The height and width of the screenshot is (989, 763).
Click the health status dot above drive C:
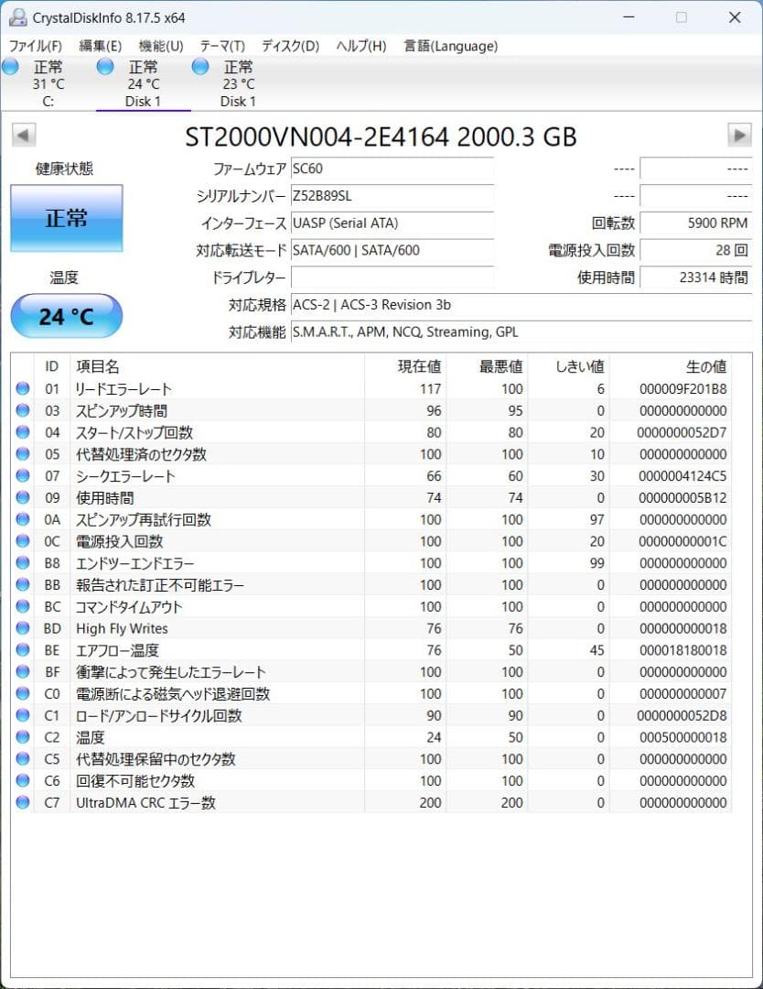(10, 66)
